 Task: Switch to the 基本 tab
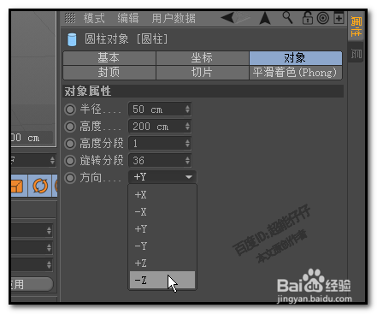109,58
